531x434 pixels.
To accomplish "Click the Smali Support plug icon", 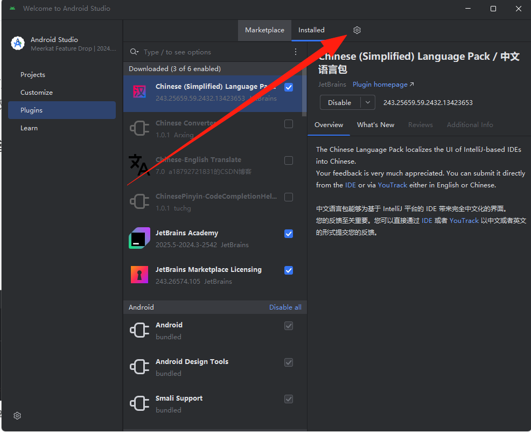I will click(x=139, y=403).
